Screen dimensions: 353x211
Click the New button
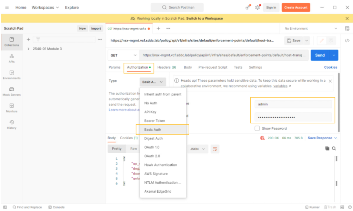click(82, 28)
